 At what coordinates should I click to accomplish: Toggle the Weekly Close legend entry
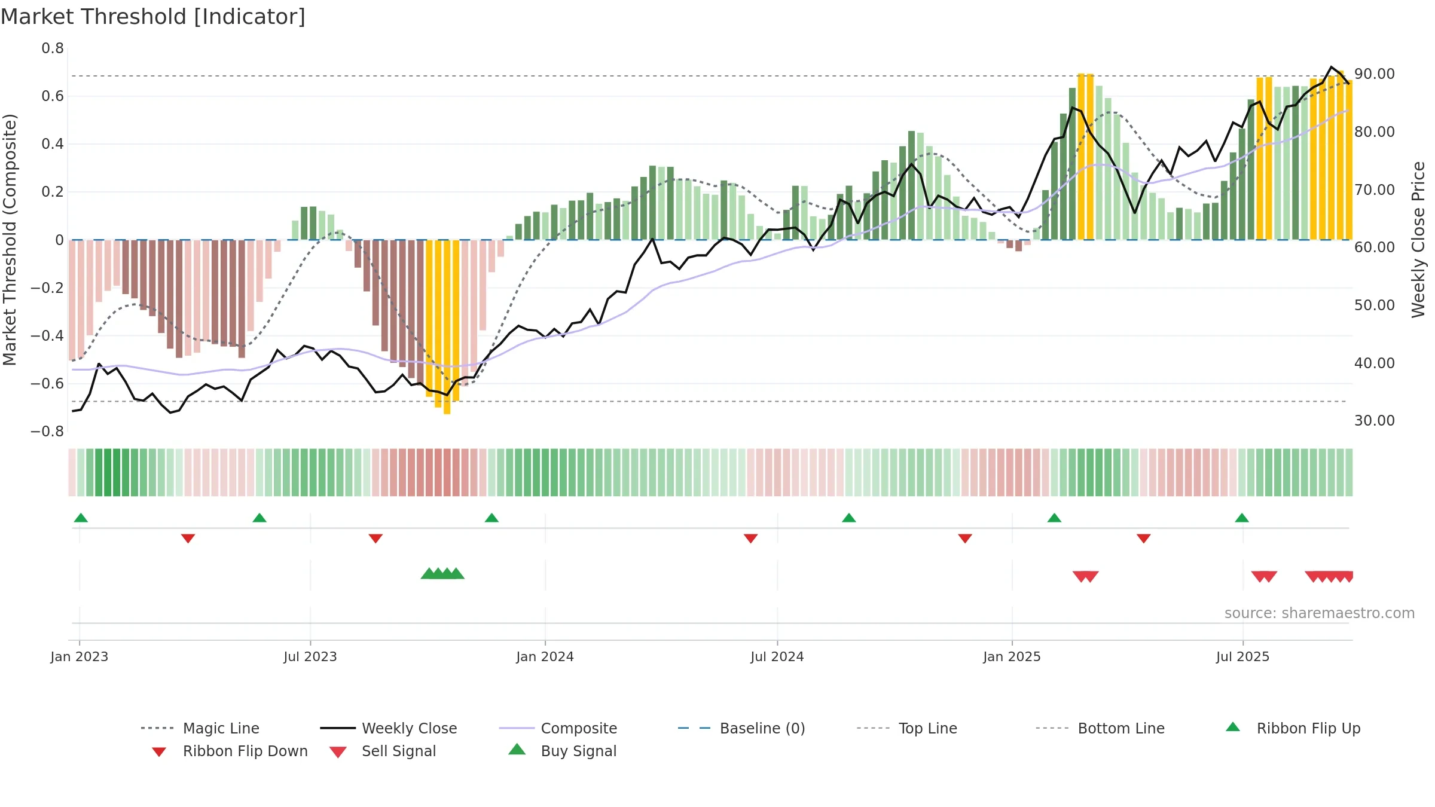coord(389,728)
